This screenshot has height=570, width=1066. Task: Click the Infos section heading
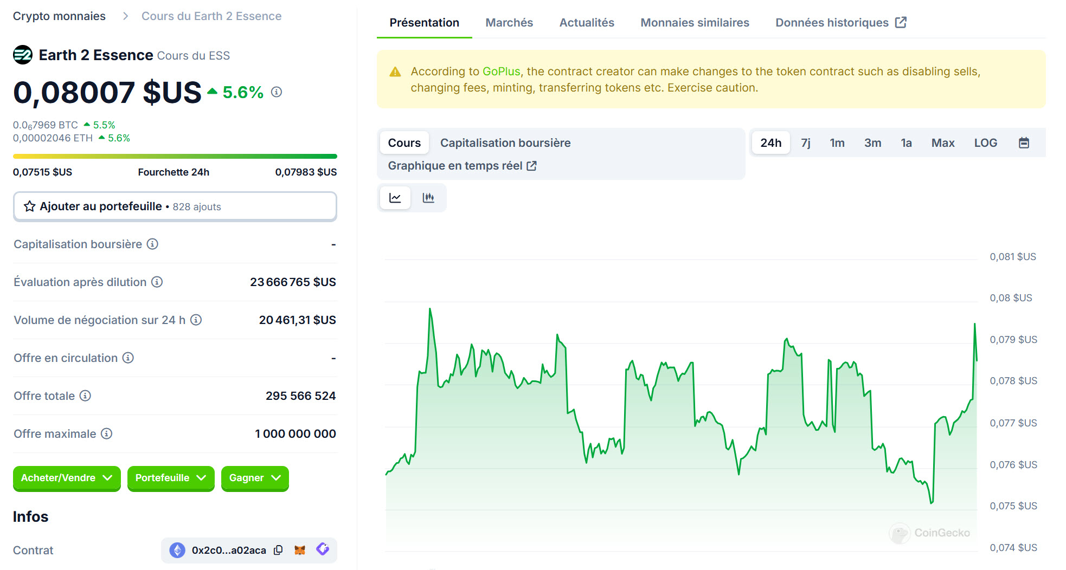point(30,516)
